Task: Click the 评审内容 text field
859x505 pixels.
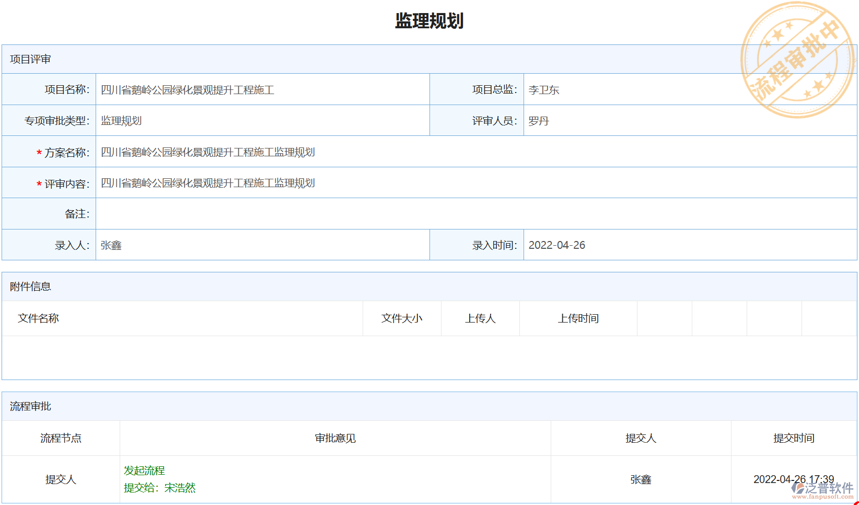Action: click(207, 182)
